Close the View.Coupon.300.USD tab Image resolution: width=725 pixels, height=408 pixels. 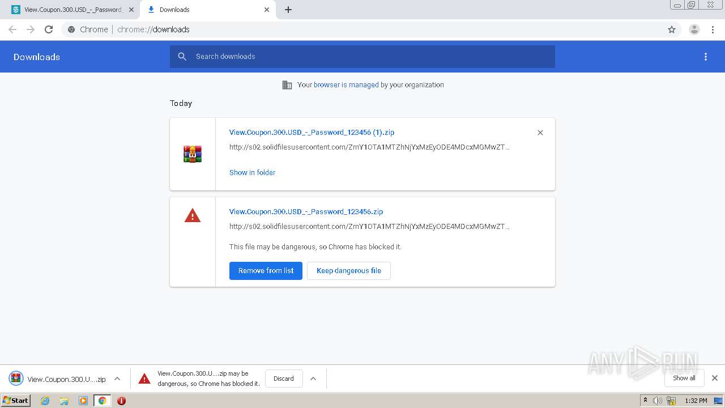pyautogui.click(x=131, y=10)
